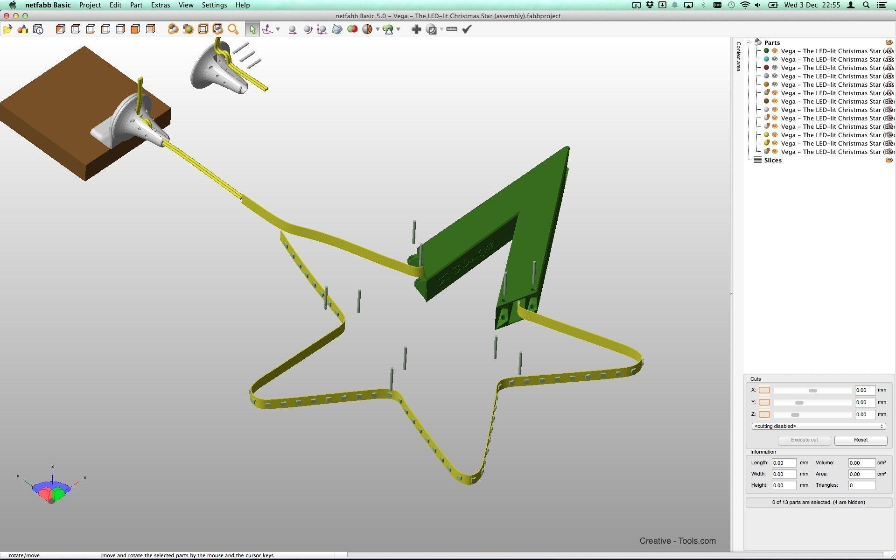Hide the green part via eye icon
This screenshot has width=896, height=560.
point(775,51)
